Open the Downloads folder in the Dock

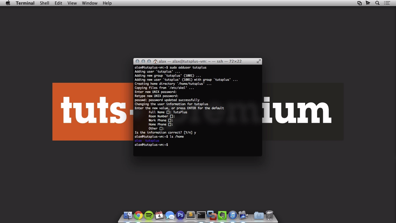[259, 215]
